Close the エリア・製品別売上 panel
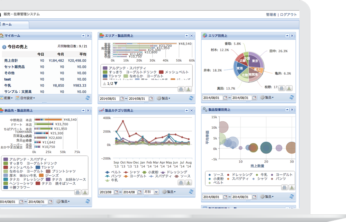Viewport: 346px width, 222px height. coord(192,36)
